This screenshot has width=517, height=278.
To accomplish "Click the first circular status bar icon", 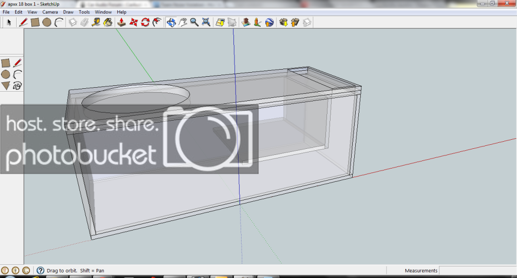I will 5,270.
